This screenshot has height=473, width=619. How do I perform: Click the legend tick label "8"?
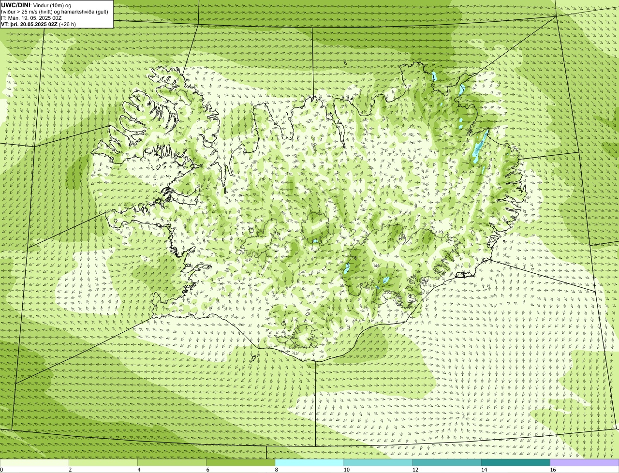coord(277,470)
